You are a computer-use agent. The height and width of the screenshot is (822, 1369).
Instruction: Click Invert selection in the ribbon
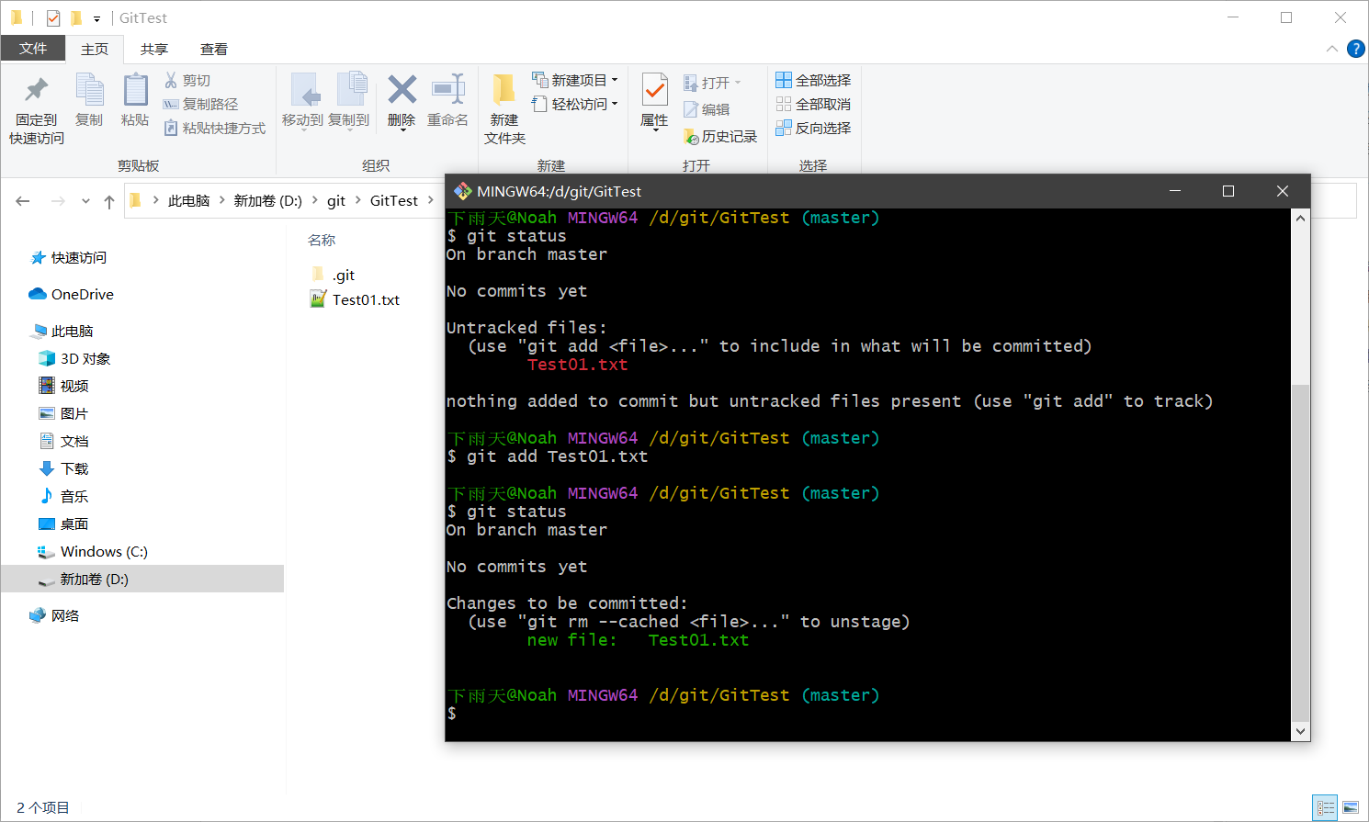tap(813, 128)
